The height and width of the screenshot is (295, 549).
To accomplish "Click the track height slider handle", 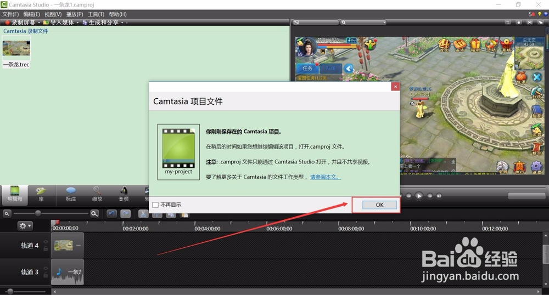I will (10, 291).
